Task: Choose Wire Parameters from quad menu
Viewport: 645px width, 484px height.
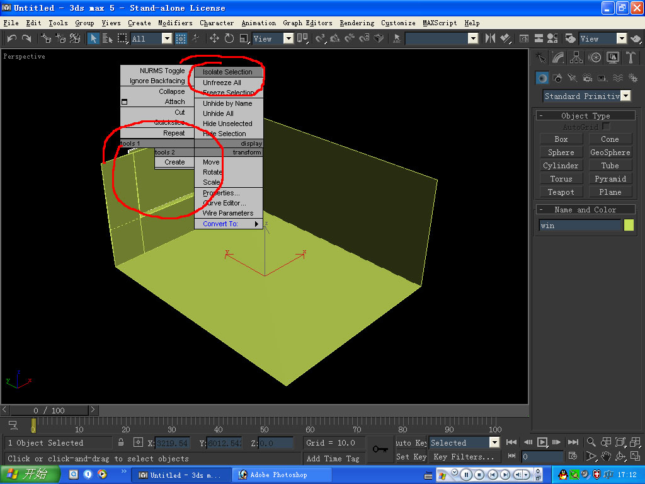Action: (x=228, y=213)
